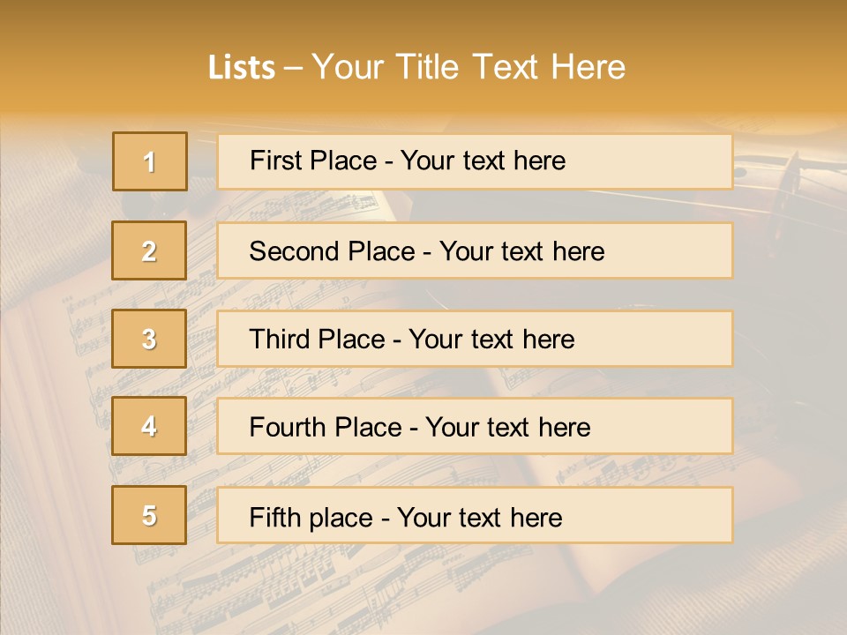Select the word Lists in title
This screenshot has width=847, height=635.
[x=241, y=68]
